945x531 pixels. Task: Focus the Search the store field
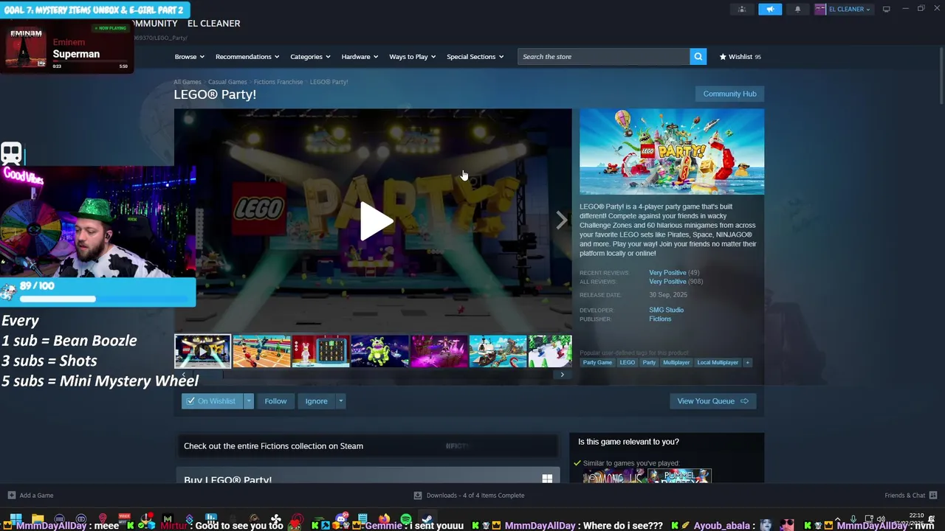point(604,57)
